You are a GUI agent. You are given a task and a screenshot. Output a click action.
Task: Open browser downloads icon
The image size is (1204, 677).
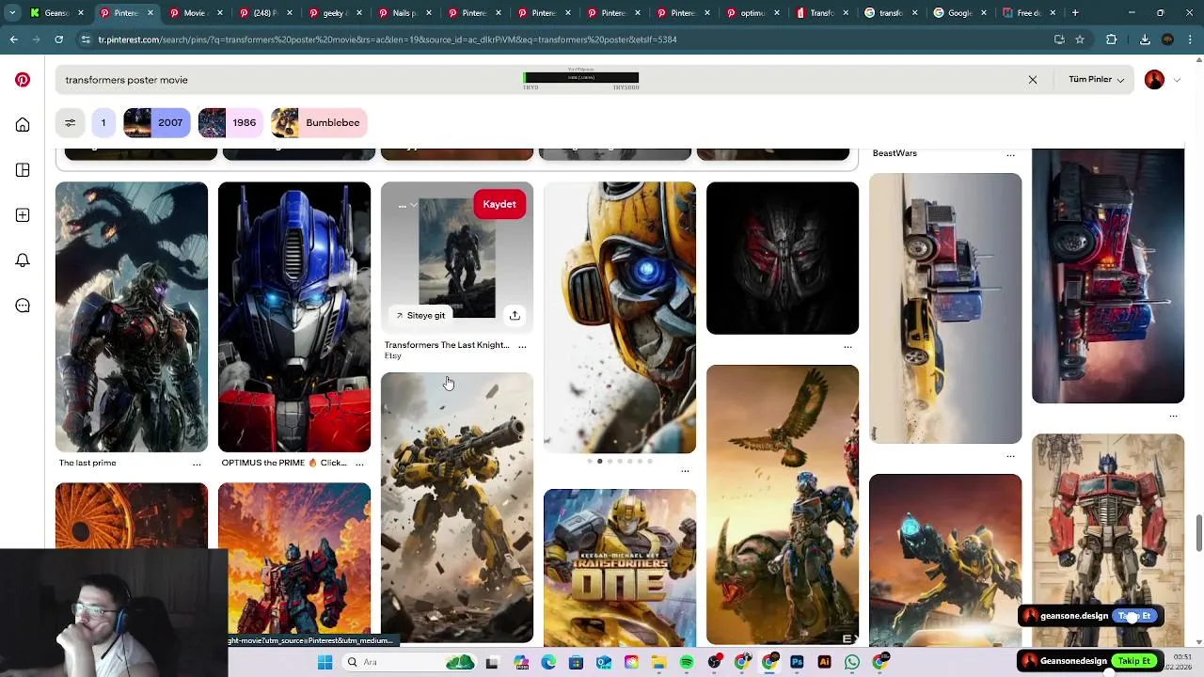point(1145,39)
